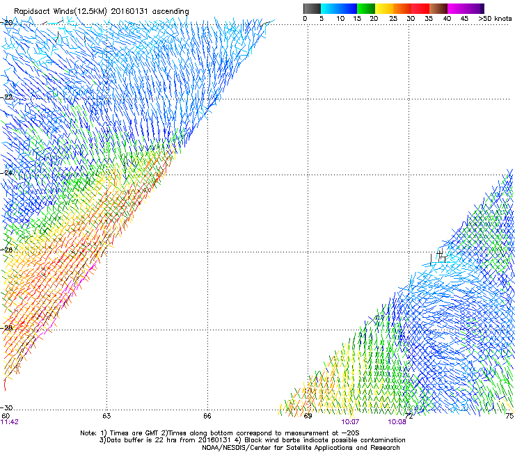Click the '66' longitude axis label
The height and width of the screenshot is (452, 515).
pyautogui.click(x=207, y=416)
